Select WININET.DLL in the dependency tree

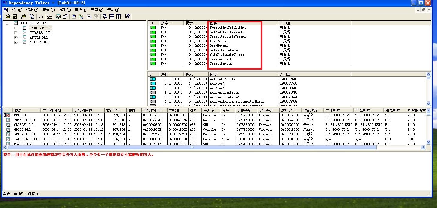tap(39, 42)
